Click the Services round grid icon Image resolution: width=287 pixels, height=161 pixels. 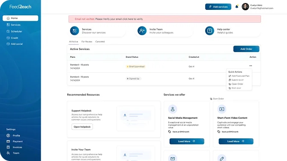75,31
